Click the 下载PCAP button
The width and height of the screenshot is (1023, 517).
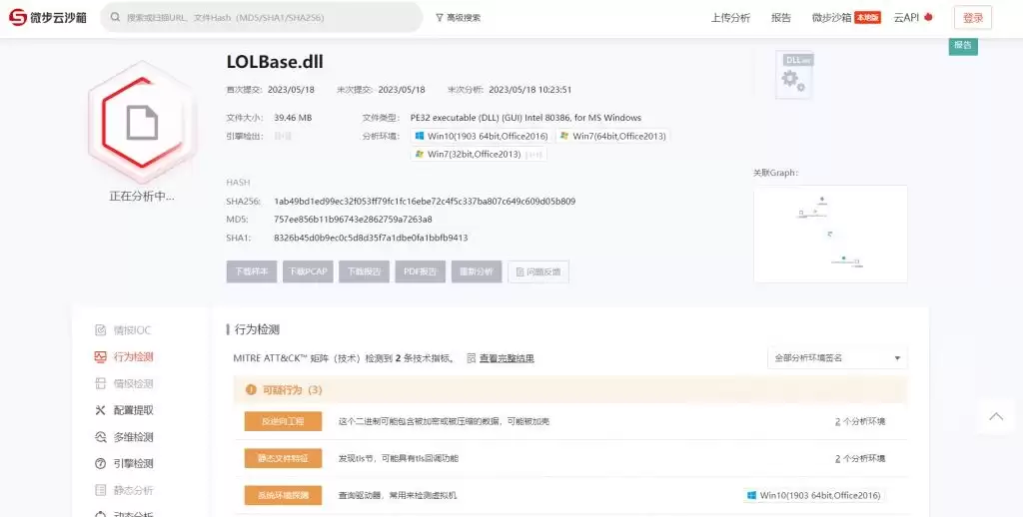point(308,271)
